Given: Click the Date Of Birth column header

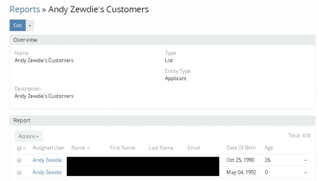Looking at the screenshot, I should click(x=241, y=148).
